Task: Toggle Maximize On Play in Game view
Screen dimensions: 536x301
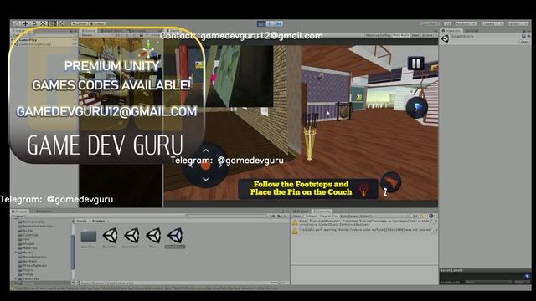Action: point(378,35)
